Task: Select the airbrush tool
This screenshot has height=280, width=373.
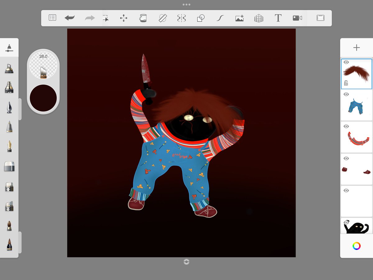Action: [x=9, y=87]
